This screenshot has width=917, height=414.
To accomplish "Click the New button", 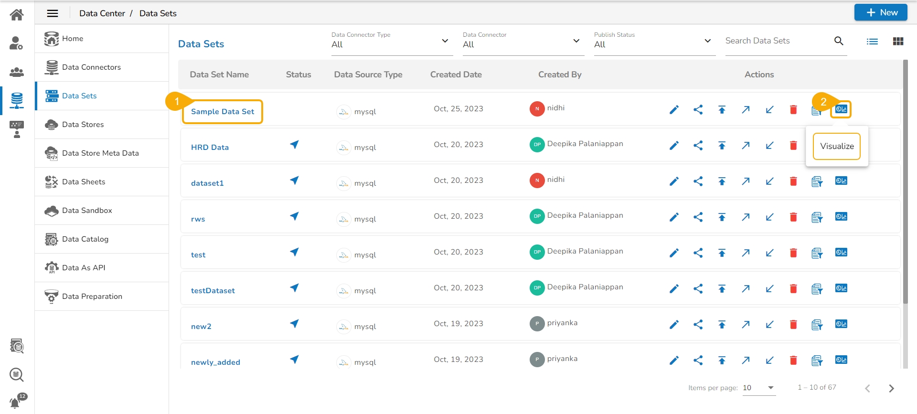I will (881, 12).
